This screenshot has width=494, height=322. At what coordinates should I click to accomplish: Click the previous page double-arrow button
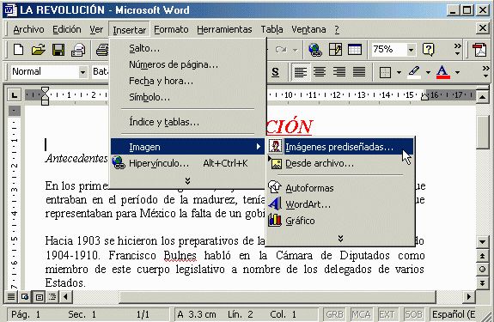(482, 256)
